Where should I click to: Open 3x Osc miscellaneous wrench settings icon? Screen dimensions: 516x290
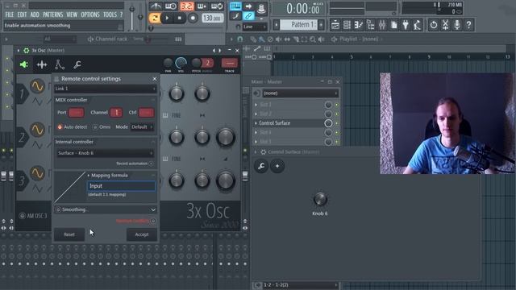77,64
